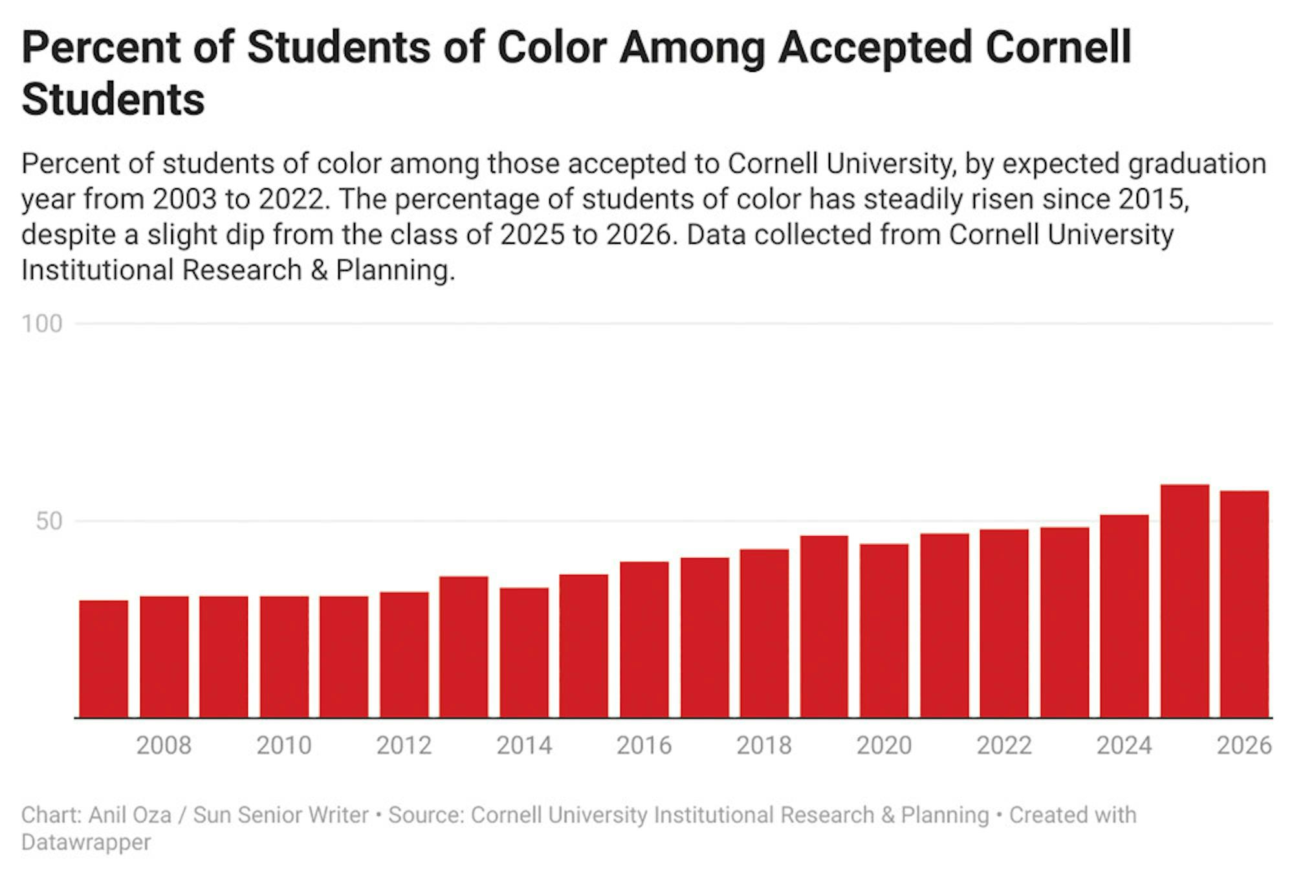This screenshot has width=1294, height=877.
Task: Select the 2018 x-axis label
Action: tap(763, 746)
